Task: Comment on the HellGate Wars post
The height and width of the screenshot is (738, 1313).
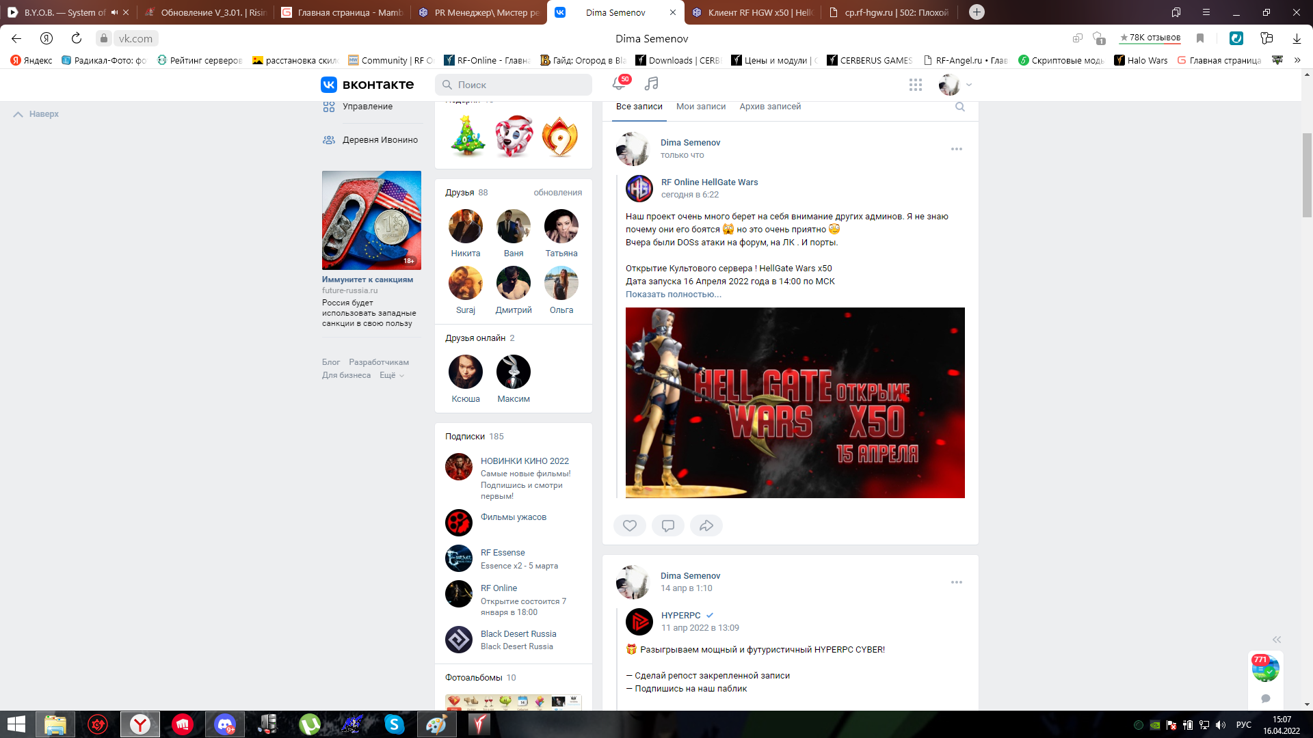Action: pos(668,525)
